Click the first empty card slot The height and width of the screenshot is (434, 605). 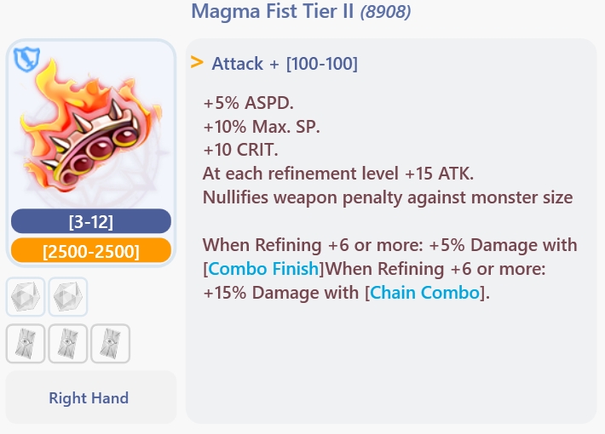(26, 344)
